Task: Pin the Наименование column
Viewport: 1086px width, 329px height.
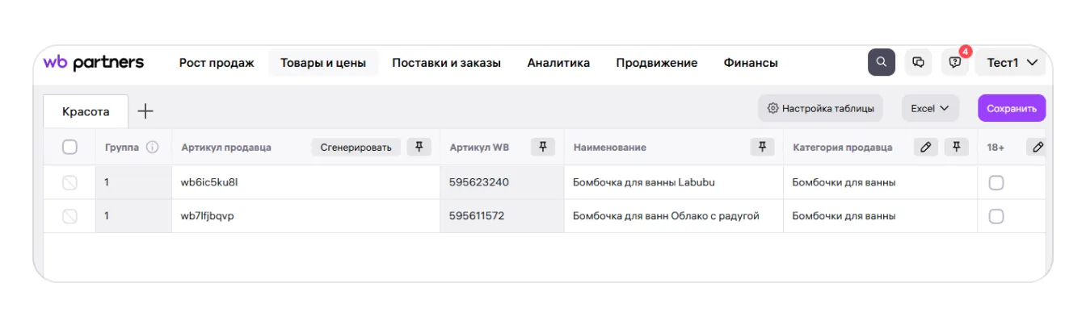Action: [x=762, y=147]
